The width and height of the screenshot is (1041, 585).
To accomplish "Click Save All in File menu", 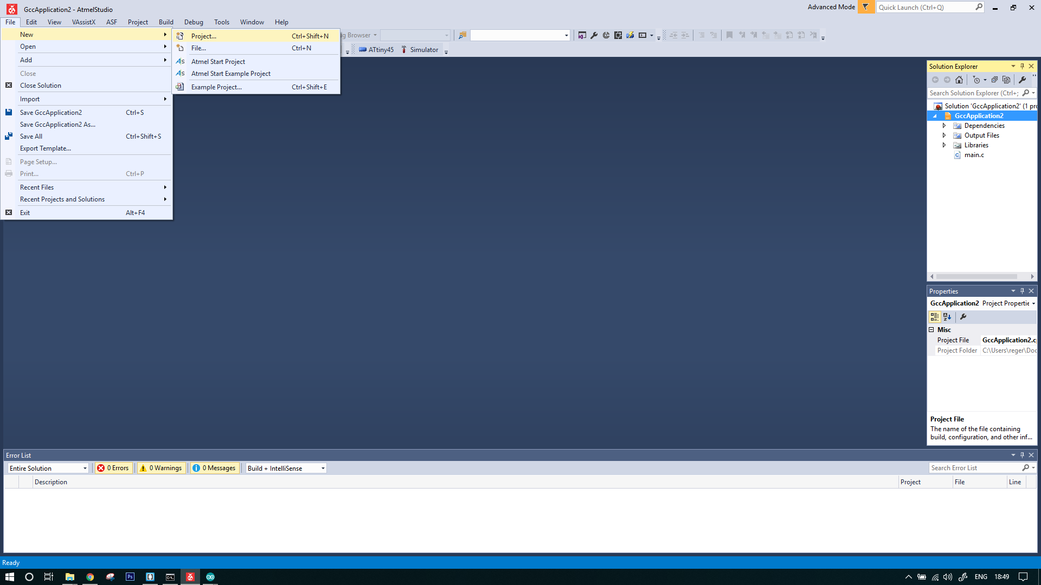I will [87, 136].
